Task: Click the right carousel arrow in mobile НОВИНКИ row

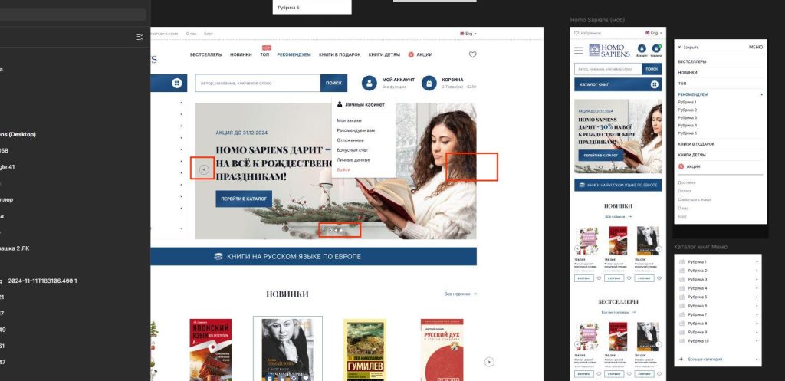Action: click(x=659, y=248)
